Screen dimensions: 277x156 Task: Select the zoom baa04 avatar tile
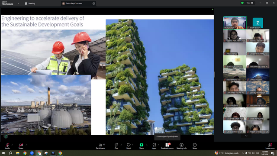click(x=258, y=23)
